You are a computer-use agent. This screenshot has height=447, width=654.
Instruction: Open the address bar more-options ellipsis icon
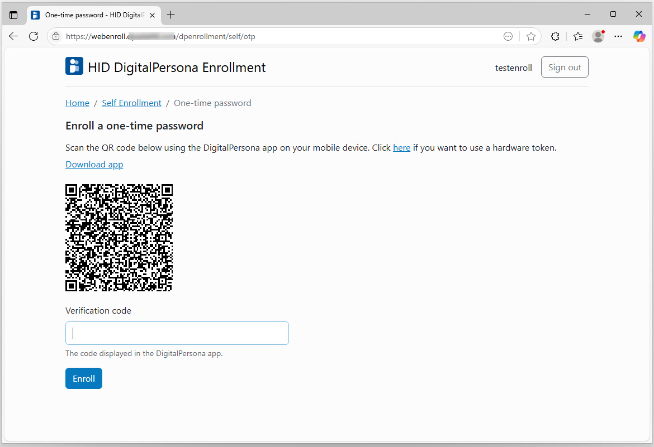pyautogui.click(x=508, y=36)
